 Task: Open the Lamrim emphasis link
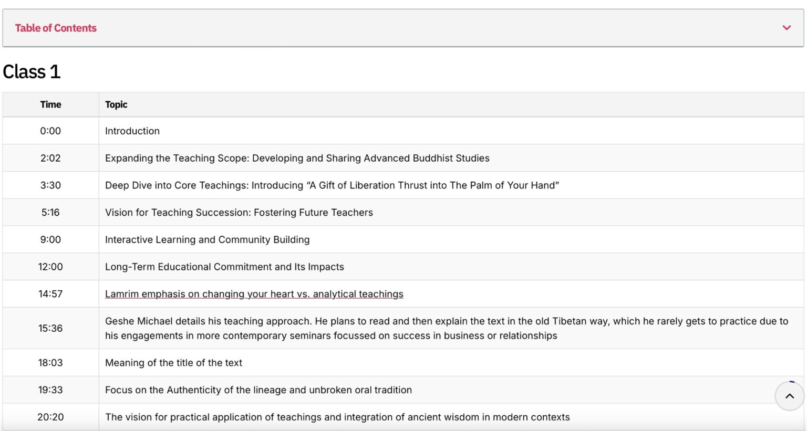(254, 294)
